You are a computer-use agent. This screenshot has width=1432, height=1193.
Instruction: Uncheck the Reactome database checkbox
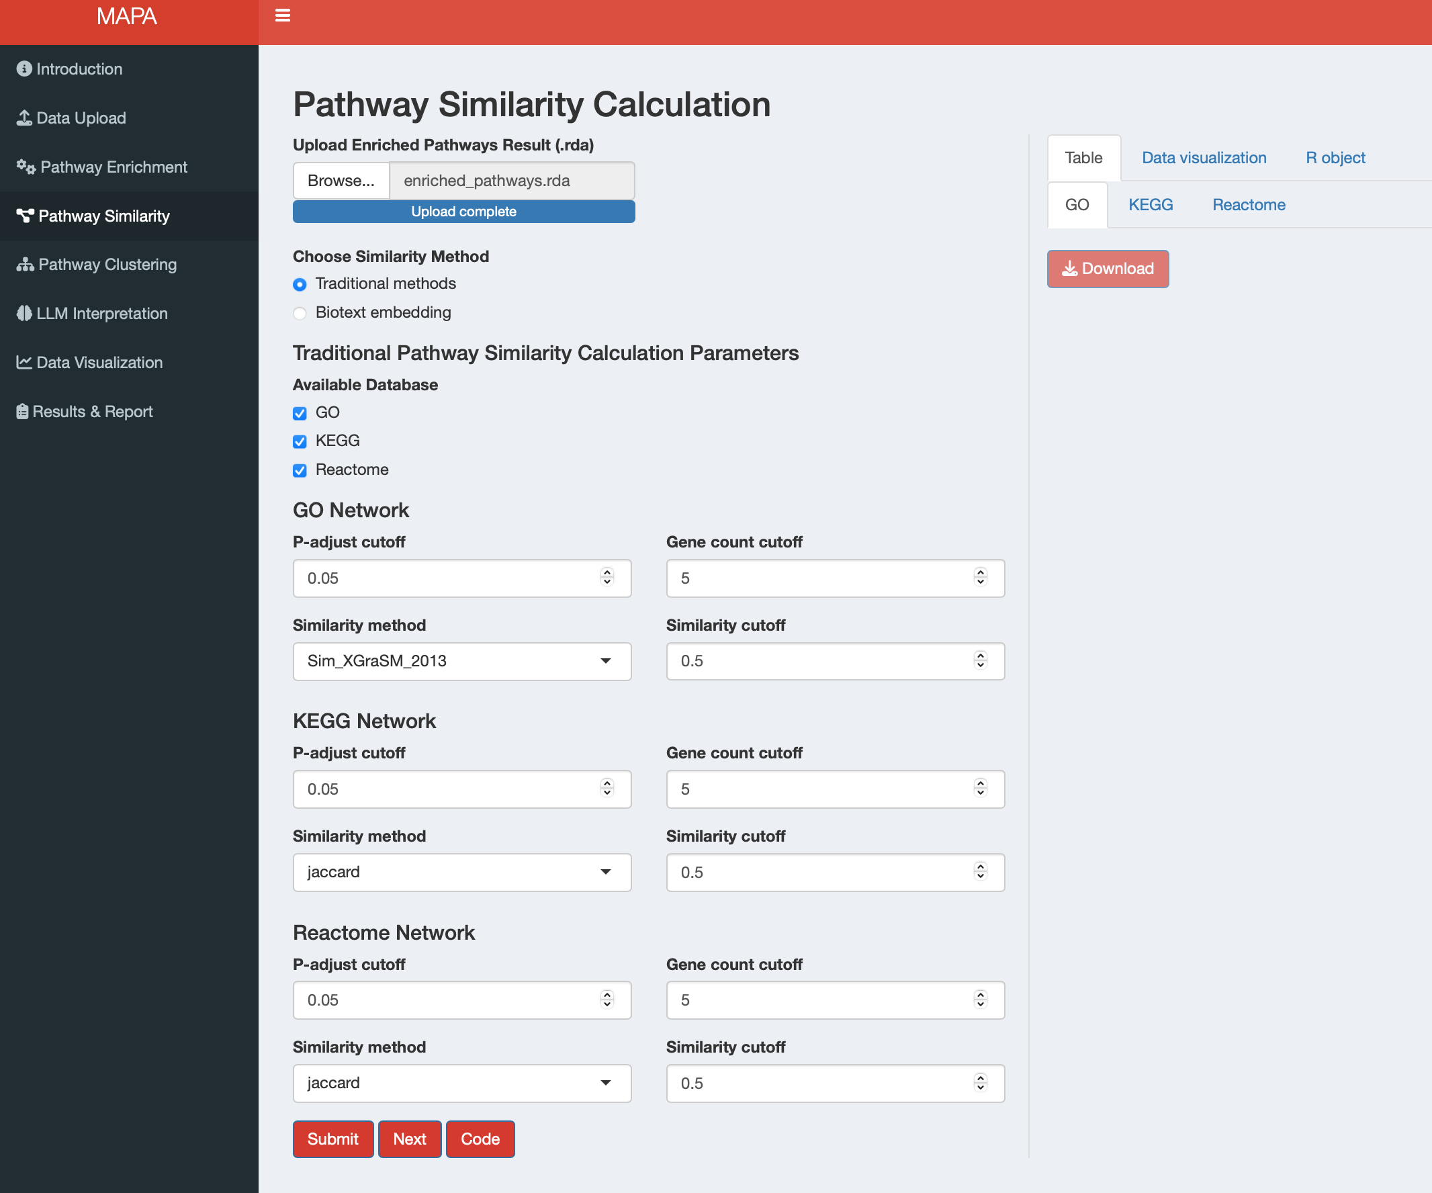pyautogui.click(x=300, y=470)
